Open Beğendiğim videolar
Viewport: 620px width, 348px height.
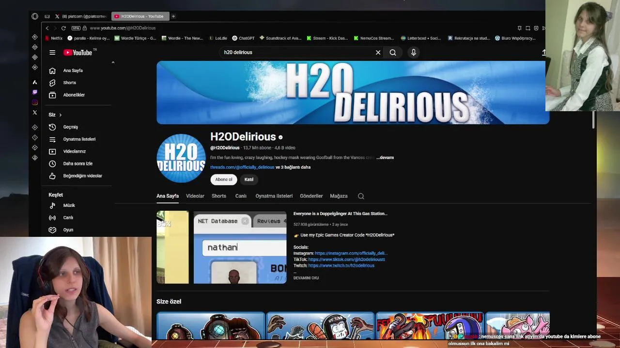(82, 176)
